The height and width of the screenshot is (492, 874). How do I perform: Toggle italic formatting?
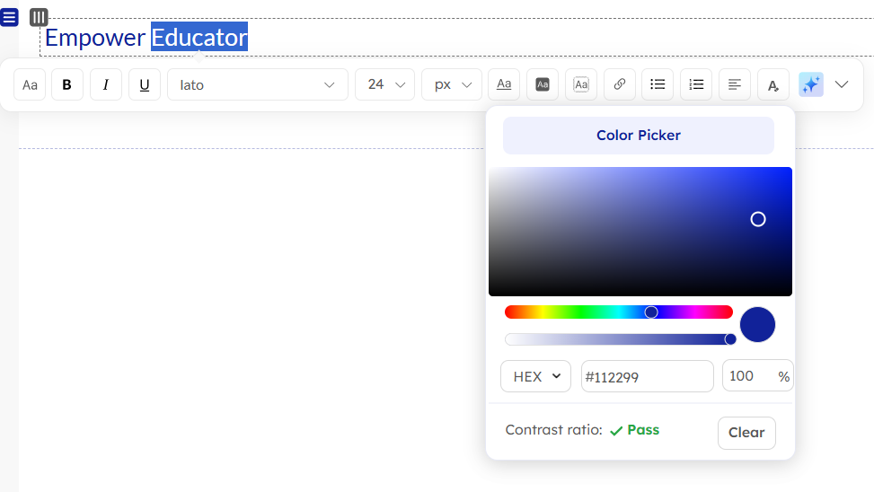tap(106, 84)
